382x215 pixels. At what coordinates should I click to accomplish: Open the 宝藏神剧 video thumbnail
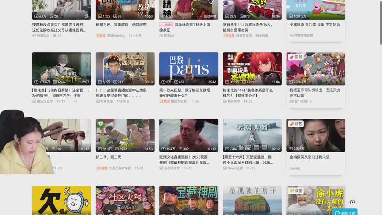(189, 200)
